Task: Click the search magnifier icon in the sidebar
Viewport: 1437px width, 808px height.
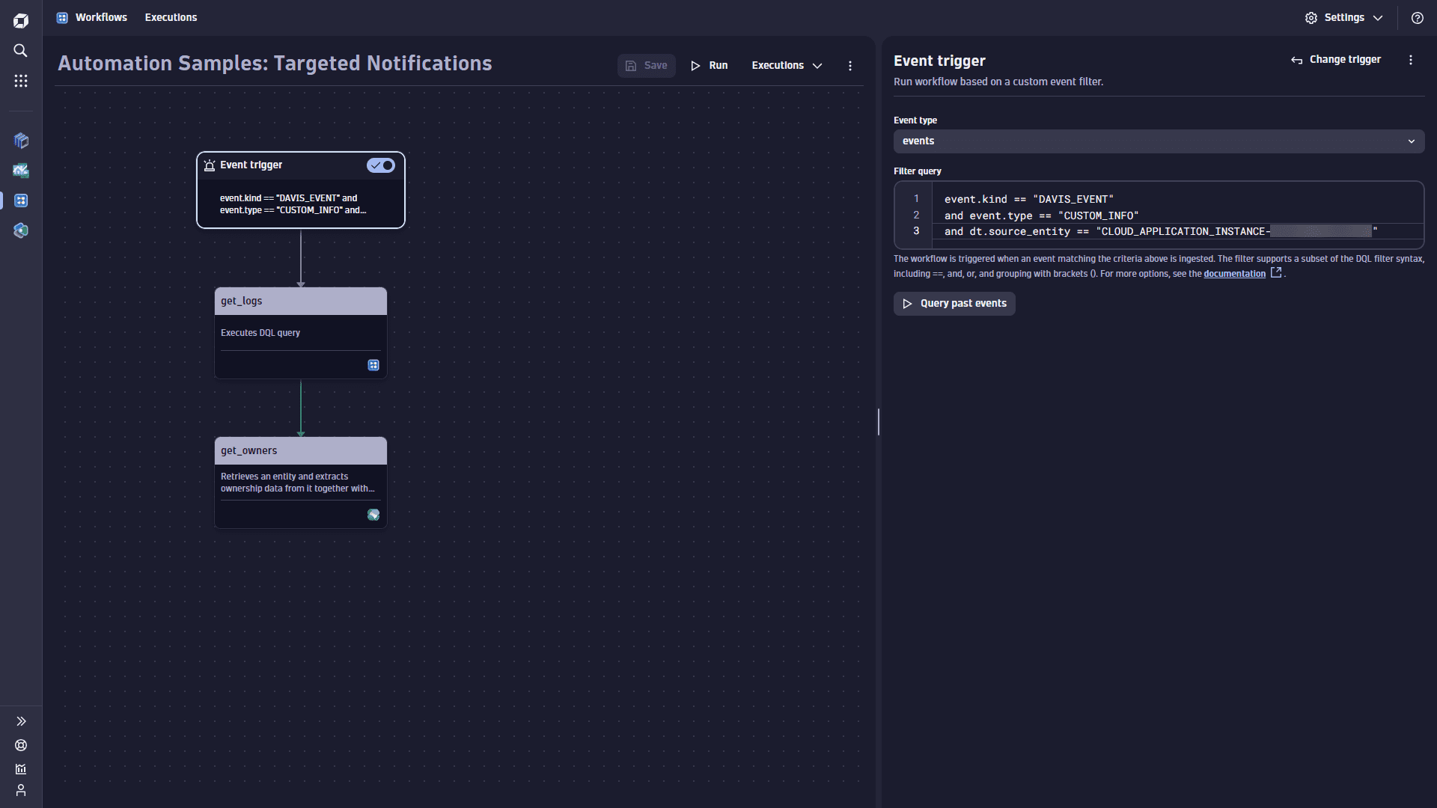Action: point(21,51)
